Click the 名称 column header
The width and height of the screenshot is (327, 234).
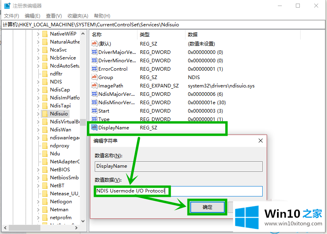click(x=114, y=35)
